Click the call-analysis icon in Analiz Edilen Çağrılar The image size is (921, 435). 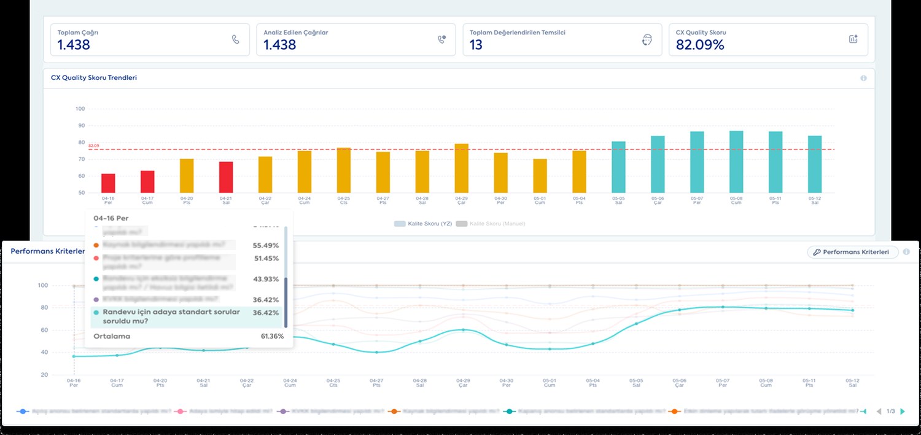point(441,39)
